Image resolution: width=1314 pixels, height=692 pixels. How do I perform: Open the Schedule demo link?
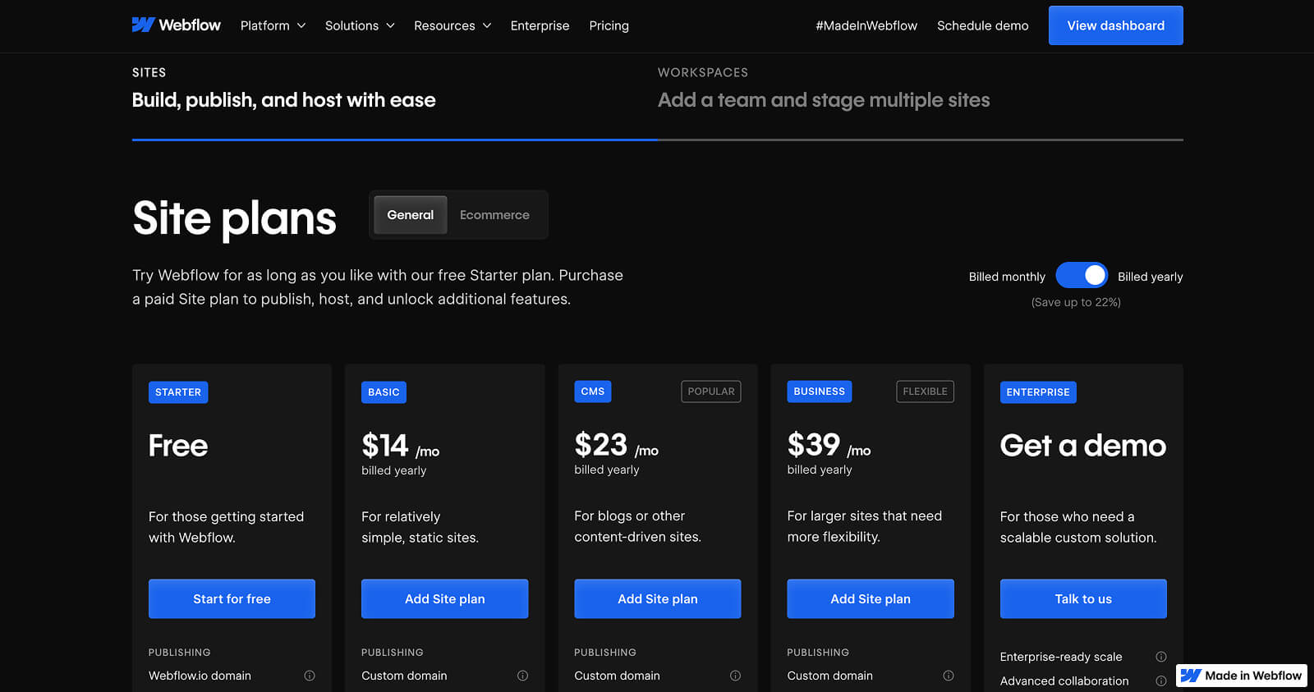coord(982,25)
